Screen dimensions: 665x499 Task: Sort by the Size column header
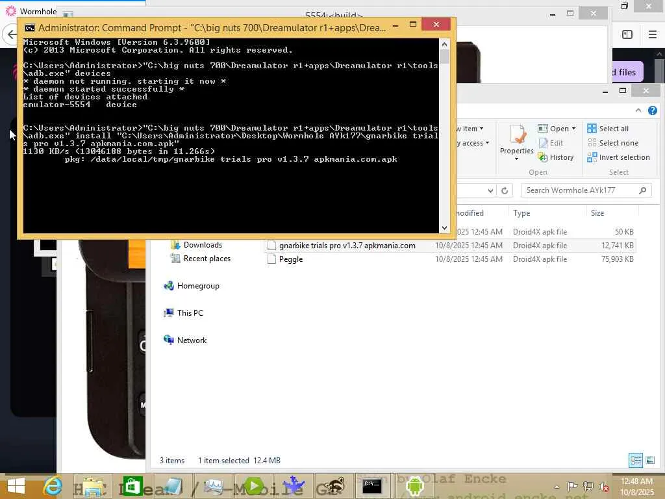point(597,213)
